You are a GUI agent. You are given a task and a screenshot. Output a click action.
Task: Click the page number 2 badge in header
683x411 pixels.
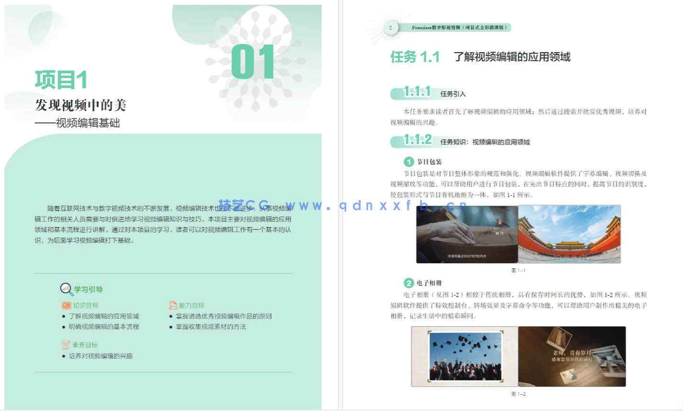tap(390, 28)
